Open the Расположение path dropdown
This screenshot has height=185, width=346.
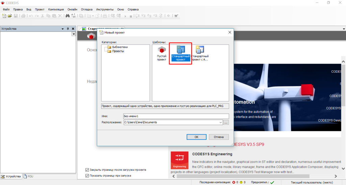click(x=220, y=122)
